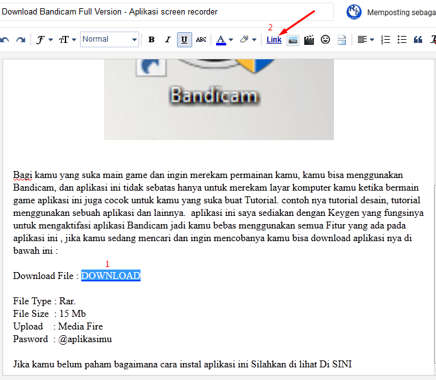Apply text background highlight color

click(x=244, y=40)
